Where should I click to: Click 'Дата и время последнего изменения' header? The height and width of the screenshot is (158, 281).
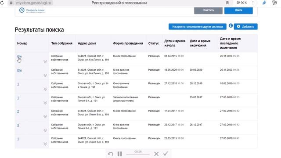[x=230, y=43]
